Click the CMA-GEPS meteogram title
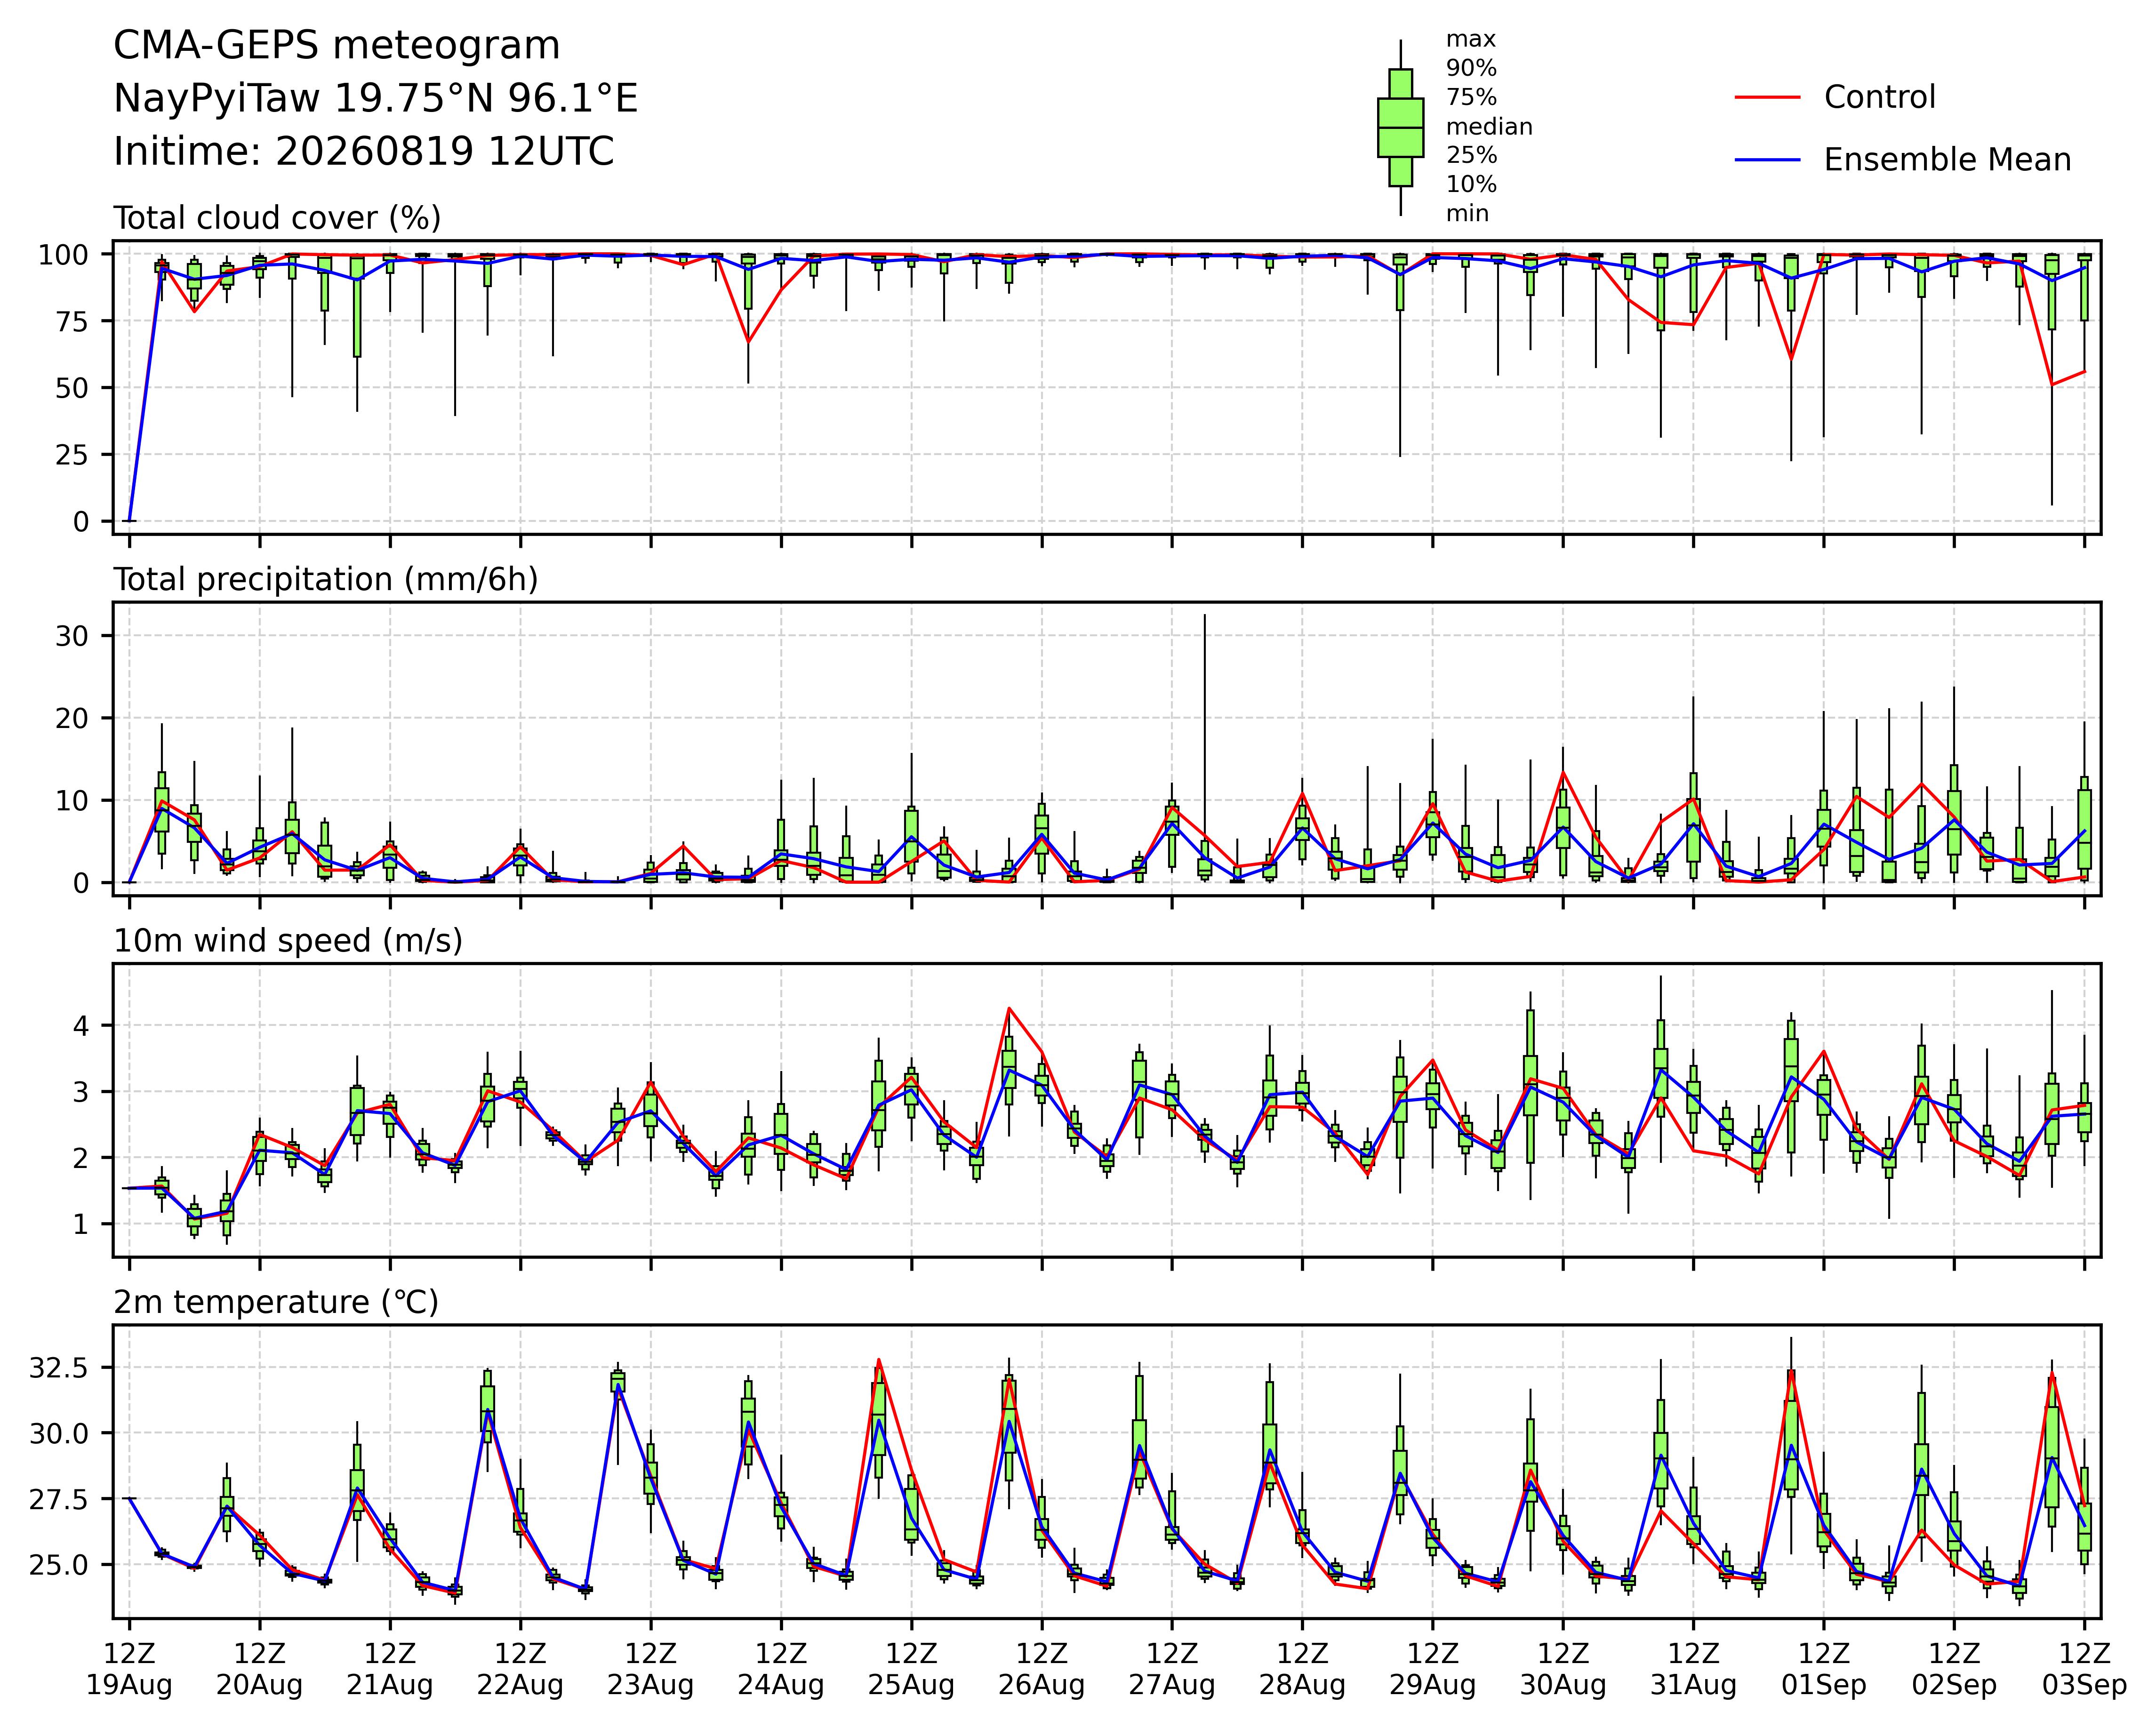Screen dimensions: 2156x1728 click(337, 46)
